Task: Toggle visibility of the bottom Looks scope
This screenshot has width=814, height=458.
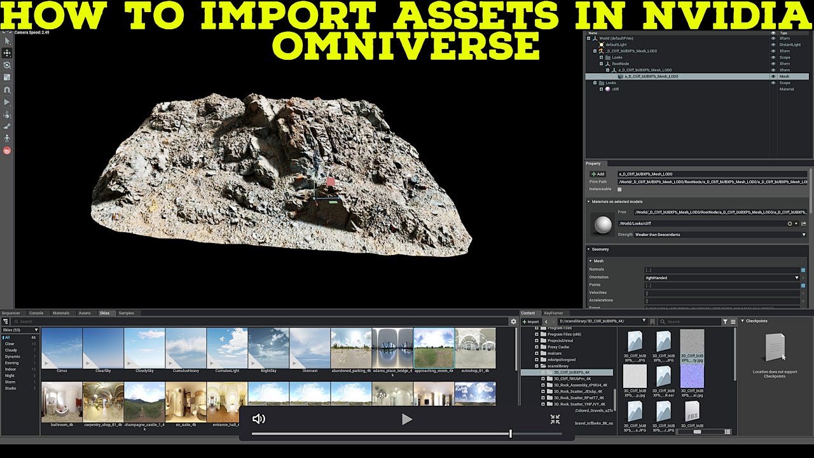Action: [x=773, y=83]
